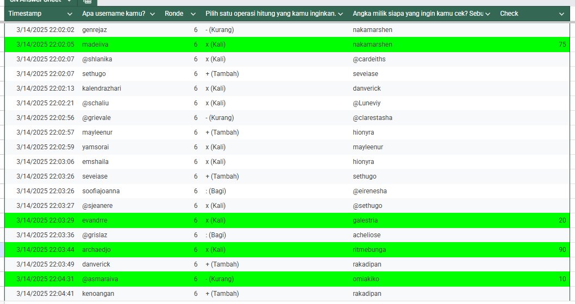Click username cell '@sjeanere'
Viewport: 575px width, 304px height.
97,206
